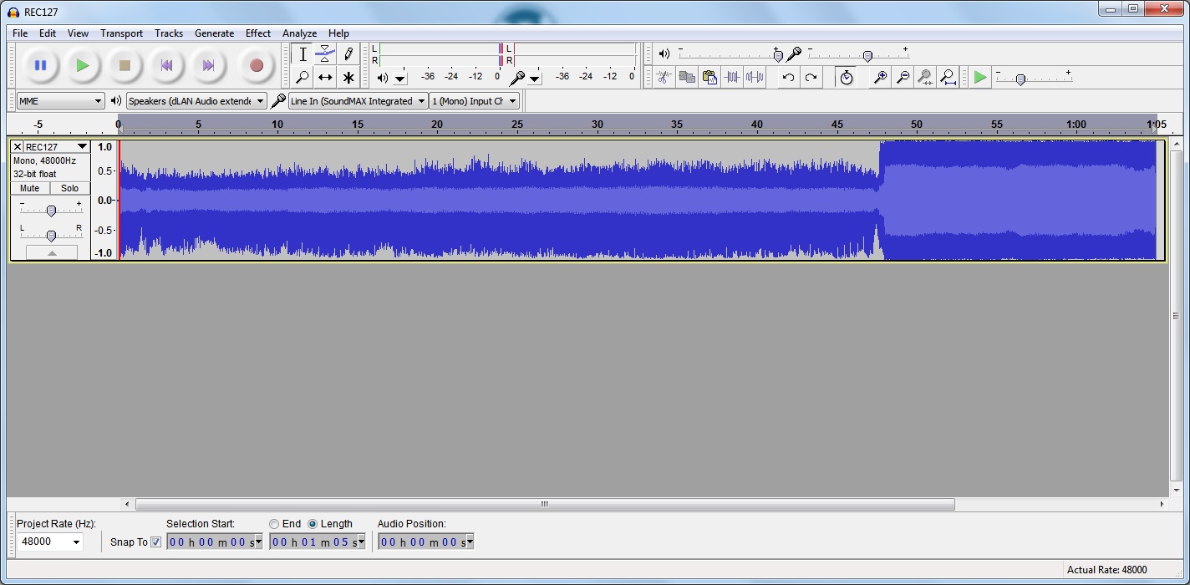Click the Copy icon in edit toolbar

(x=687, y=77)
